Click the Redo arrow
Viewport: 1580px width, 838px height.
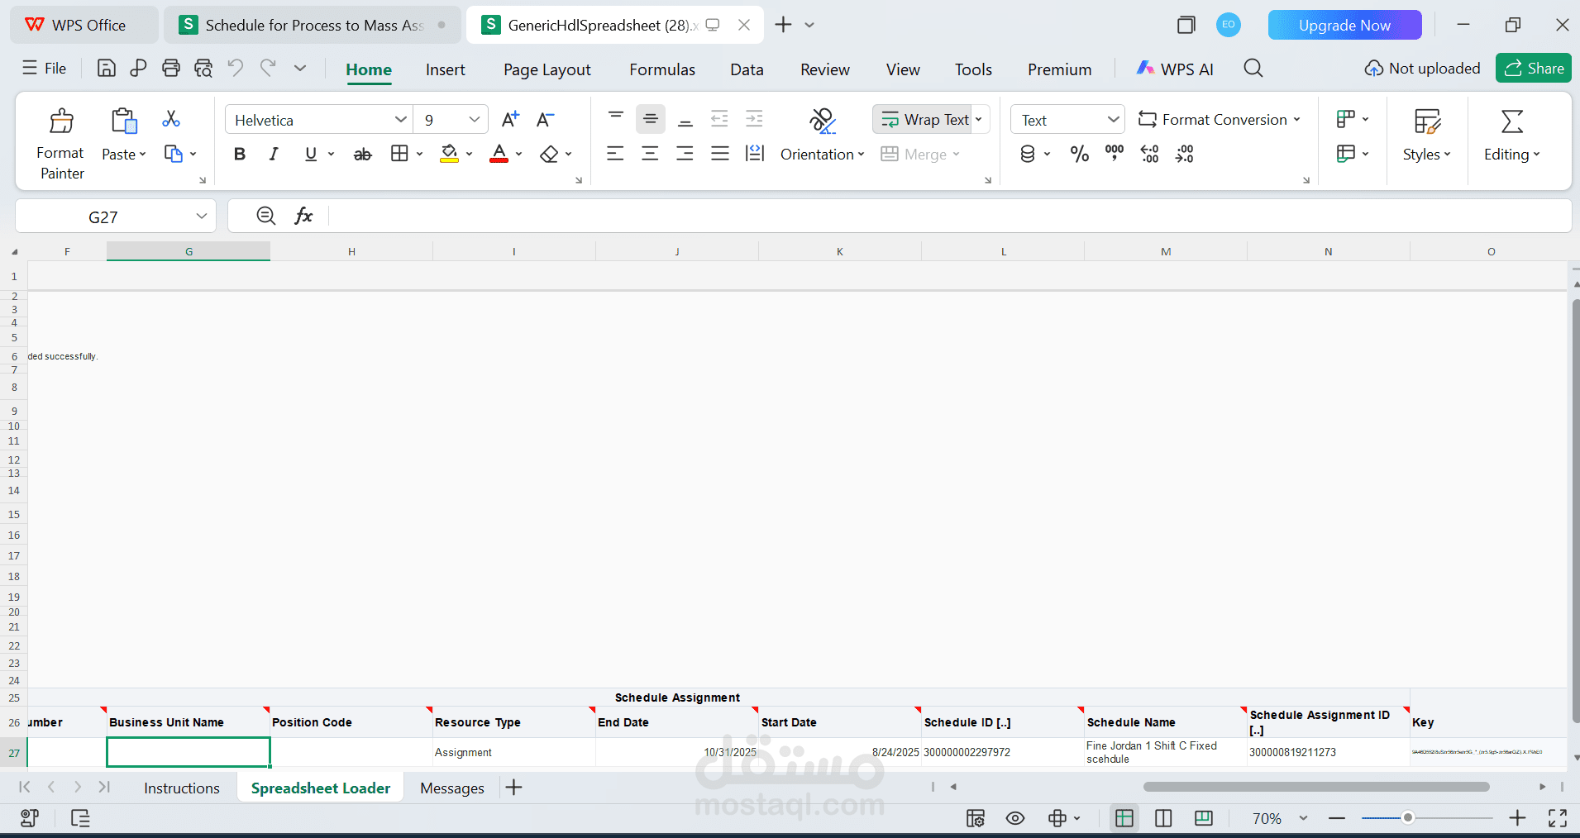coord(267,68)
